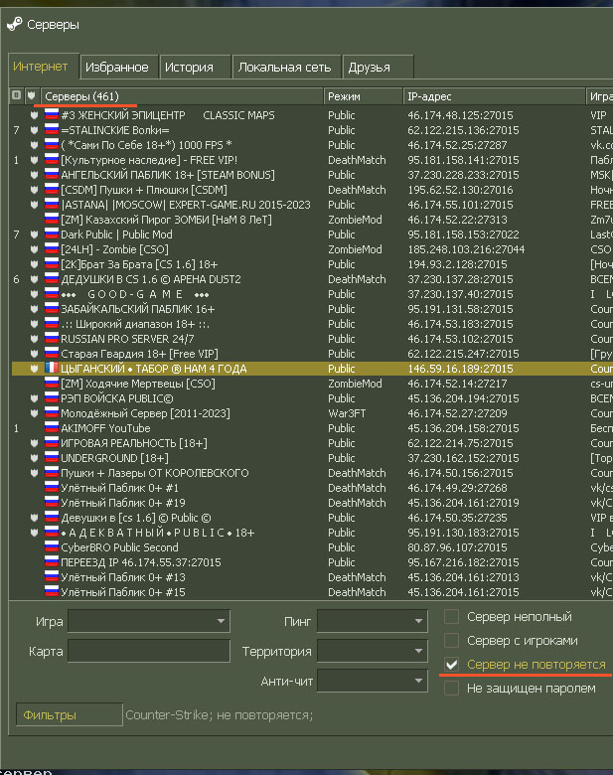
Task: Select server Улётный Паблик 0+ #15
Action: pos(123,592)
